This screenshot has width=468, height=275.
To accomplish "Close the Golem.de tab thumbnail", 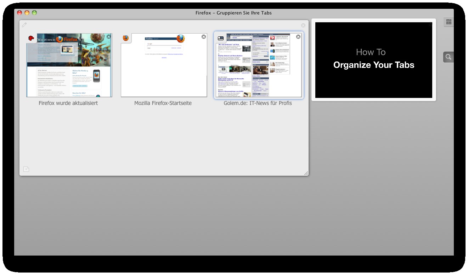I will pos(298,37).
